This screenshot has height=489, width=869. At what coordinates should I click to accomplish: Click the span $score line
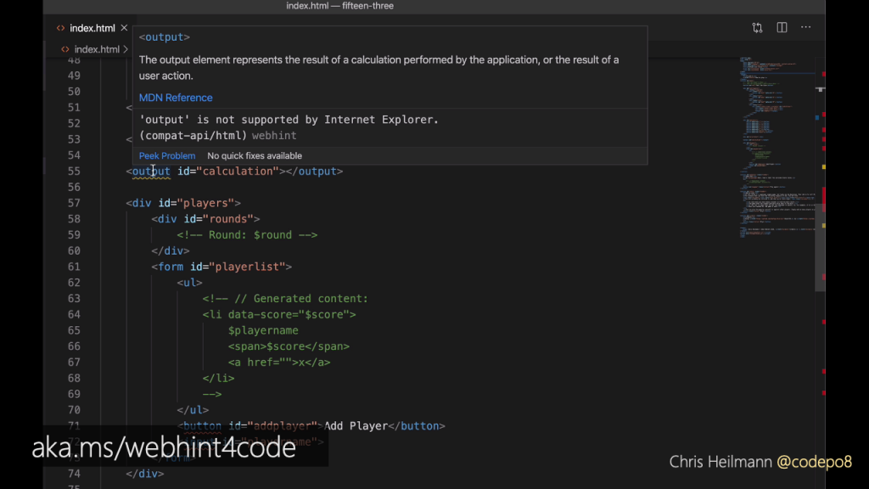289,346
